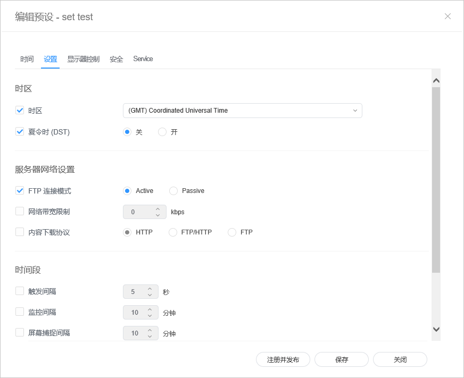464x378 pixels.
Task: Open the GMT time zone dropdown
Action: point(242,111)
